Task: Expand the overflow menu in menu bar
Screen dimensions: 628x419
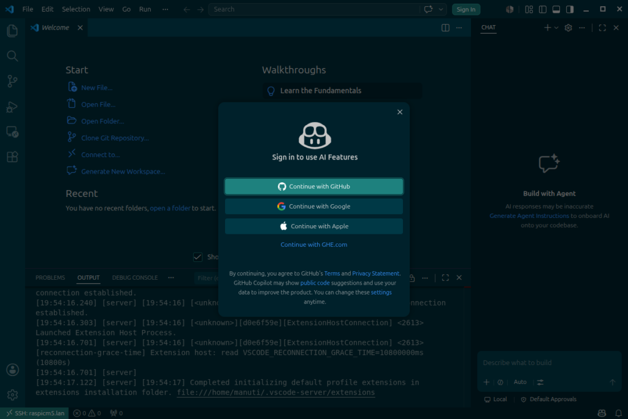Action: coord(166,9)
